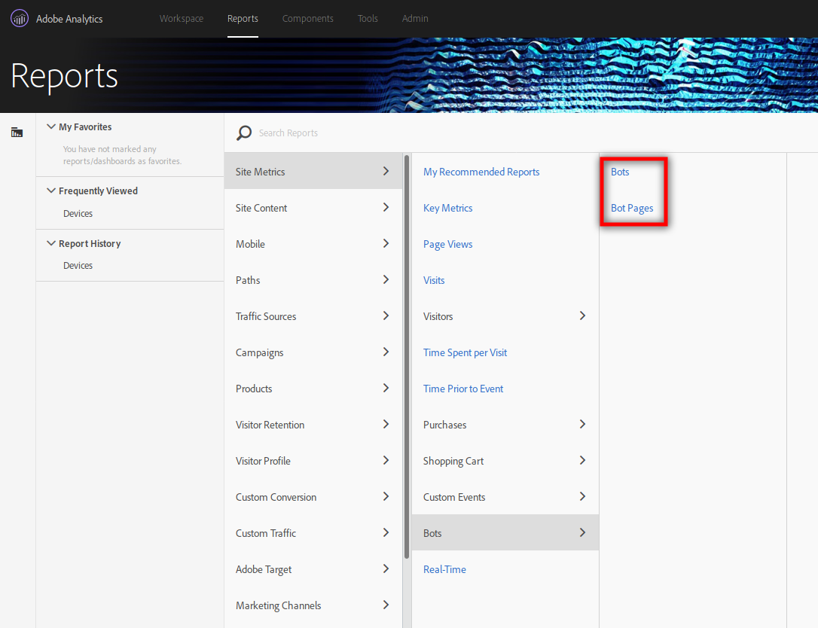Open the Admin menu
818x628 pixels.
coord(415,18)
